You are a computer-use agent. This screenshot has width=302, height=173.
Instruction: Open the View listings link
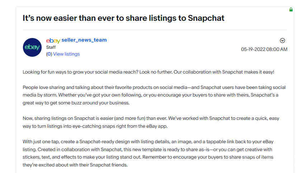[66, 54]
